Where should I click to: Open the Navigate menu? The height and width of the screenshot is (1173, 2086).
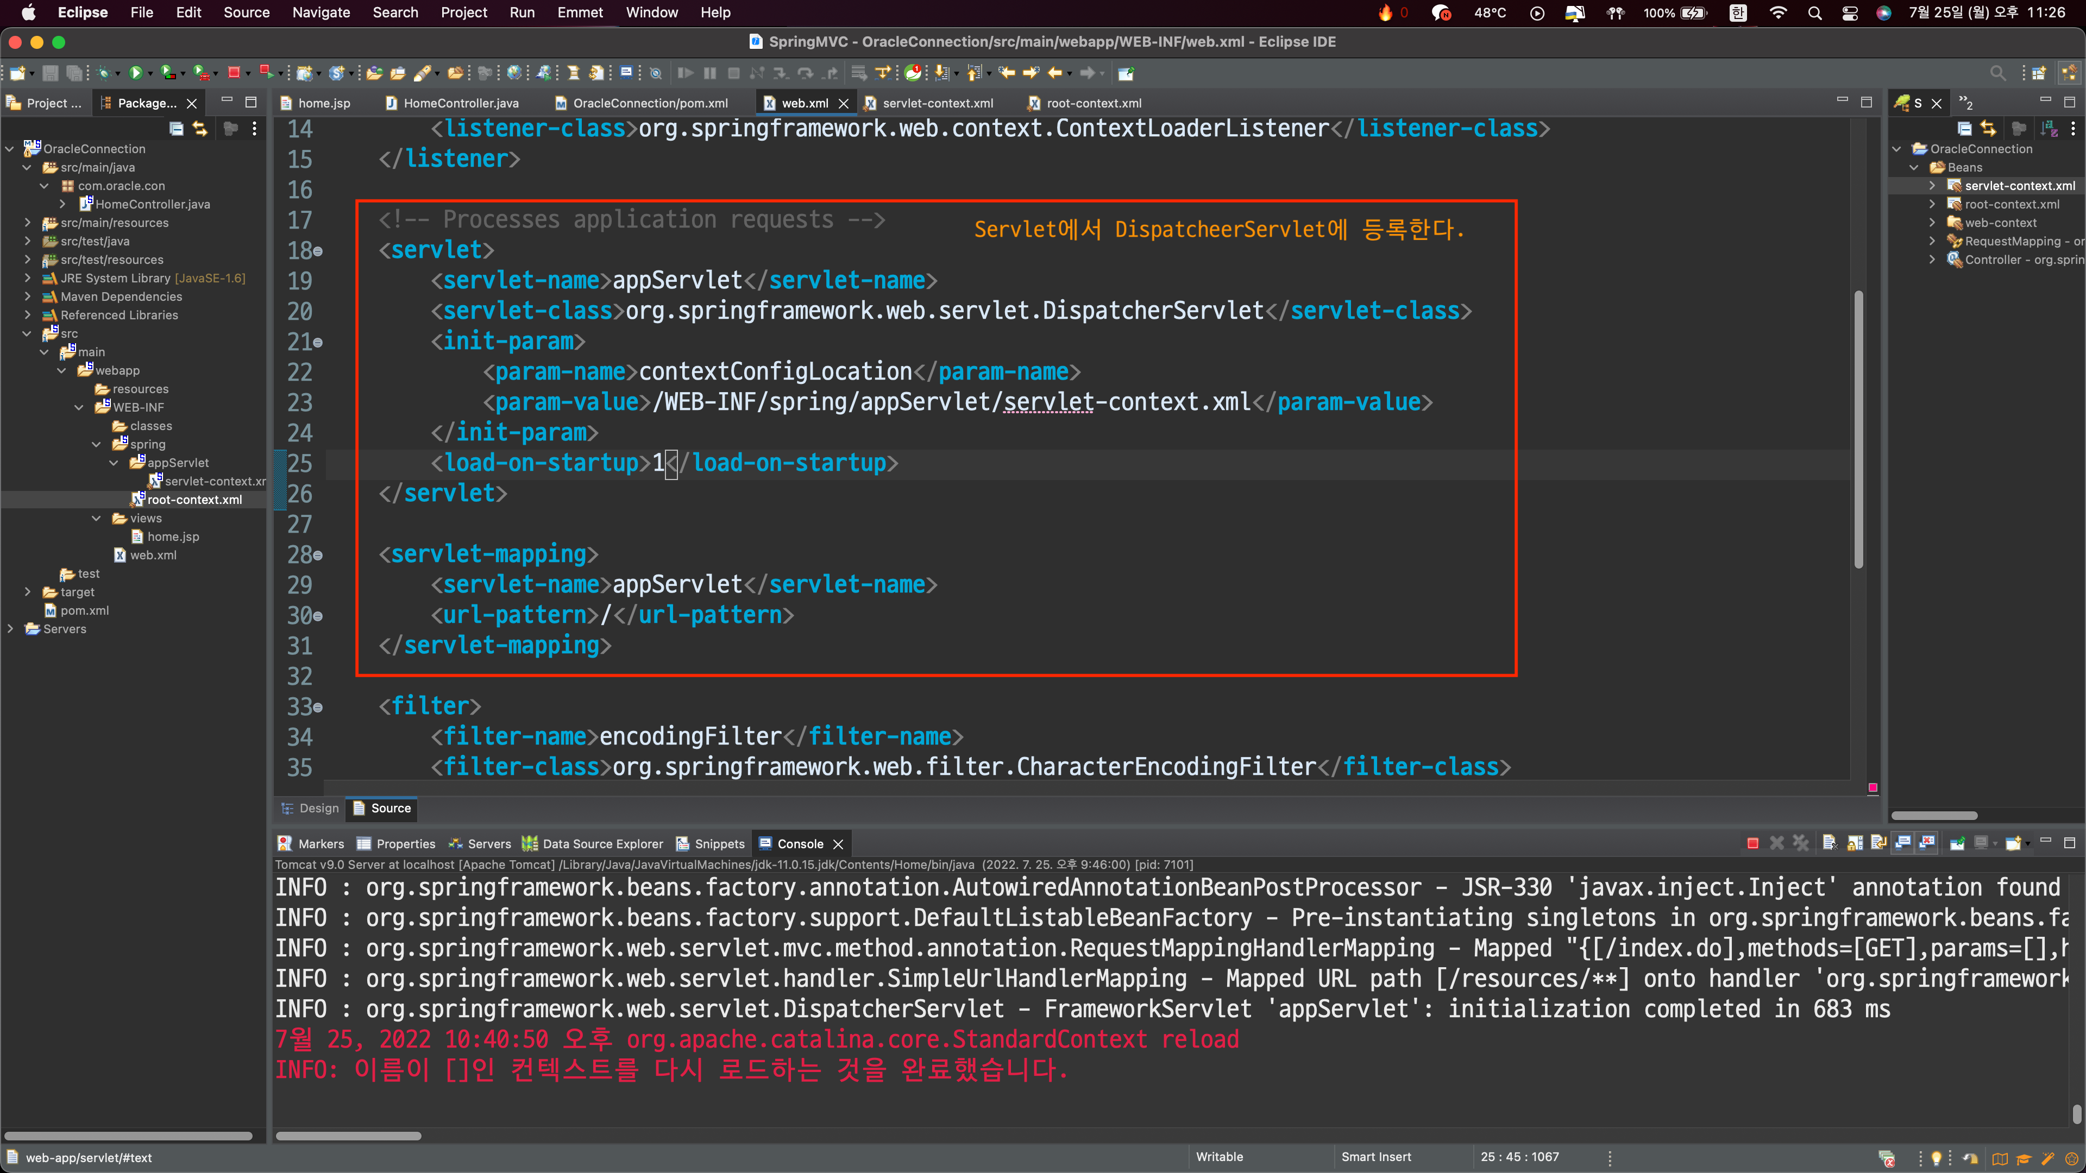pyautogui.click(x=321, y=12)
